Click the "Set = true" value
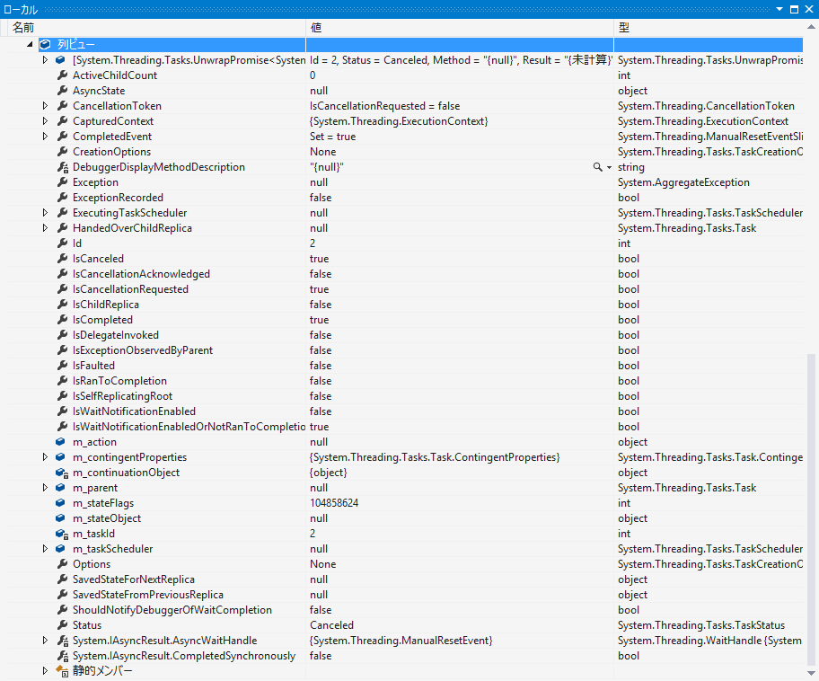Screen dimensions: 819x681 pos(332,137)
